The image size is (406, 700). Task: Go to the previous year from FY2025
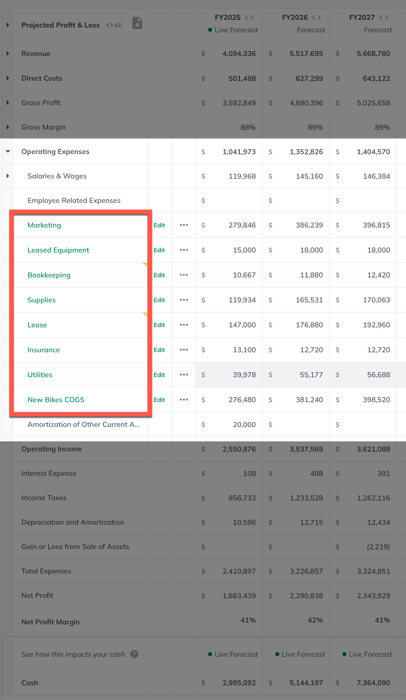[246, 18]
